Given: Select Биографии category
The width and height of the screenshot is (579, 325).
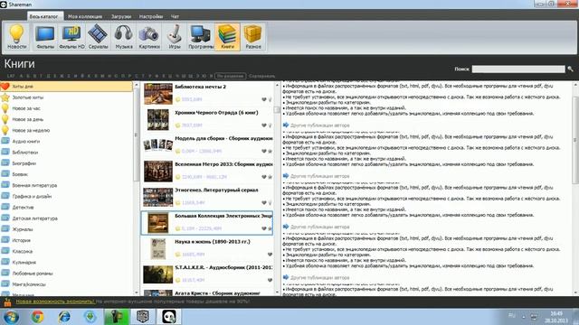Looking at the screenshot, I should [24, 163].
